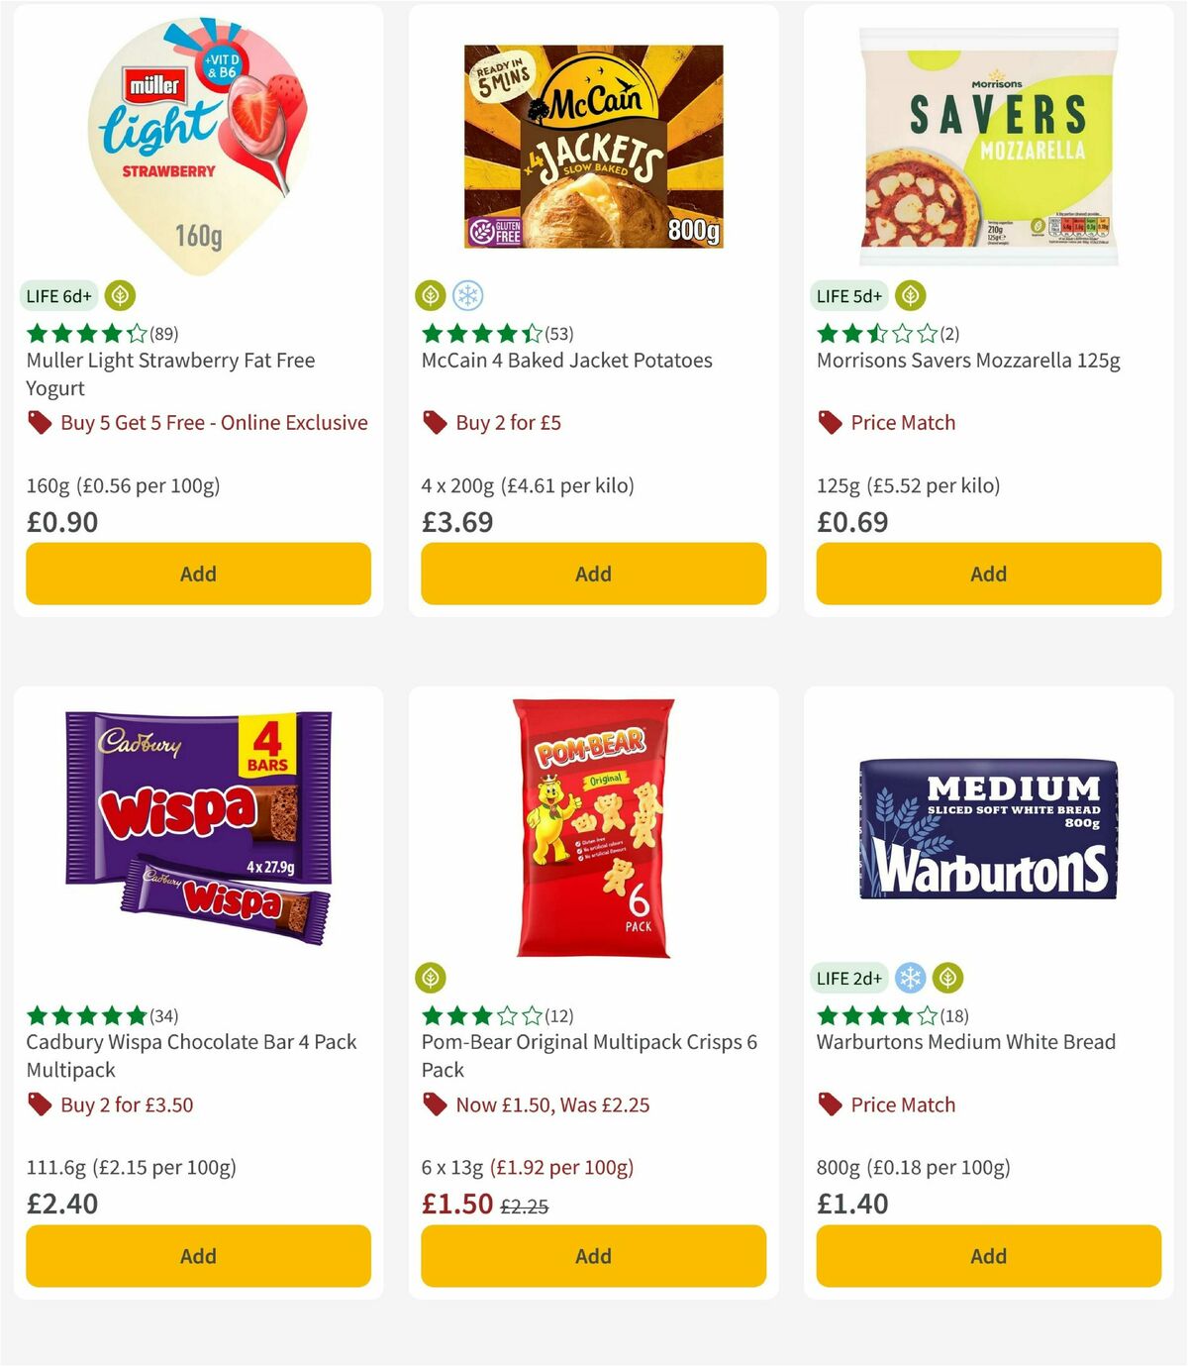Add Muller Light Strawberry yogurt to basket
Image resolution: width=1188 pixels, height=1366 pixels.
pyautogui.click(x=198, y=574)
